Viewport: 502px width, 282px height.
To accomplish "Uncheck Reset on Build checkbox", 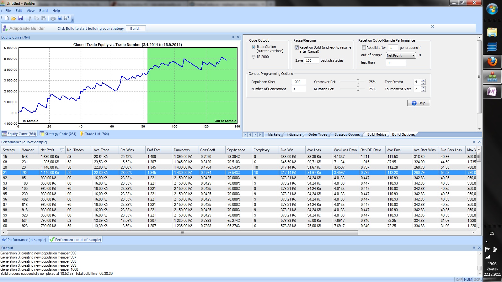I will [x=296, y=48].
